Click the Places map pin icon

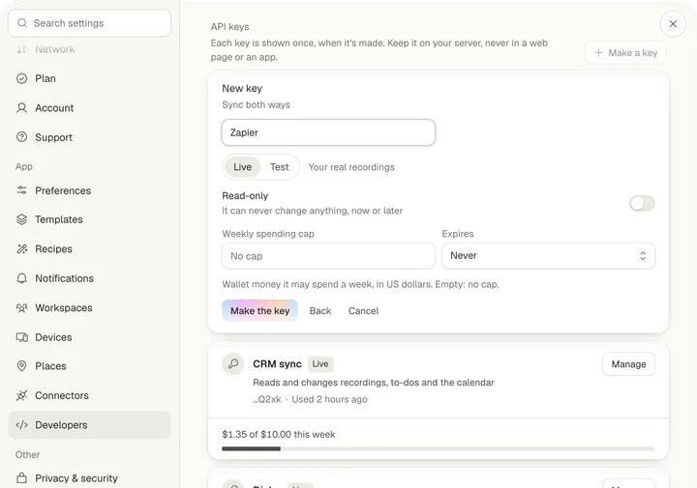click(21, 366)
